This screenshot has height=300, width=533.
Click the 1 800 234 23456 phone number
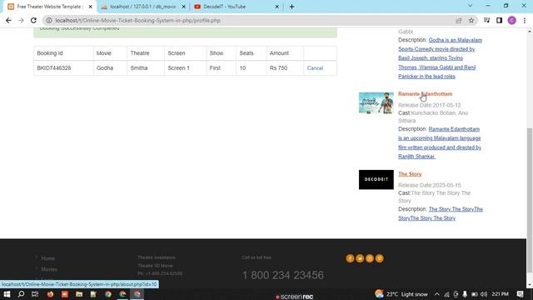pos(283,275)
